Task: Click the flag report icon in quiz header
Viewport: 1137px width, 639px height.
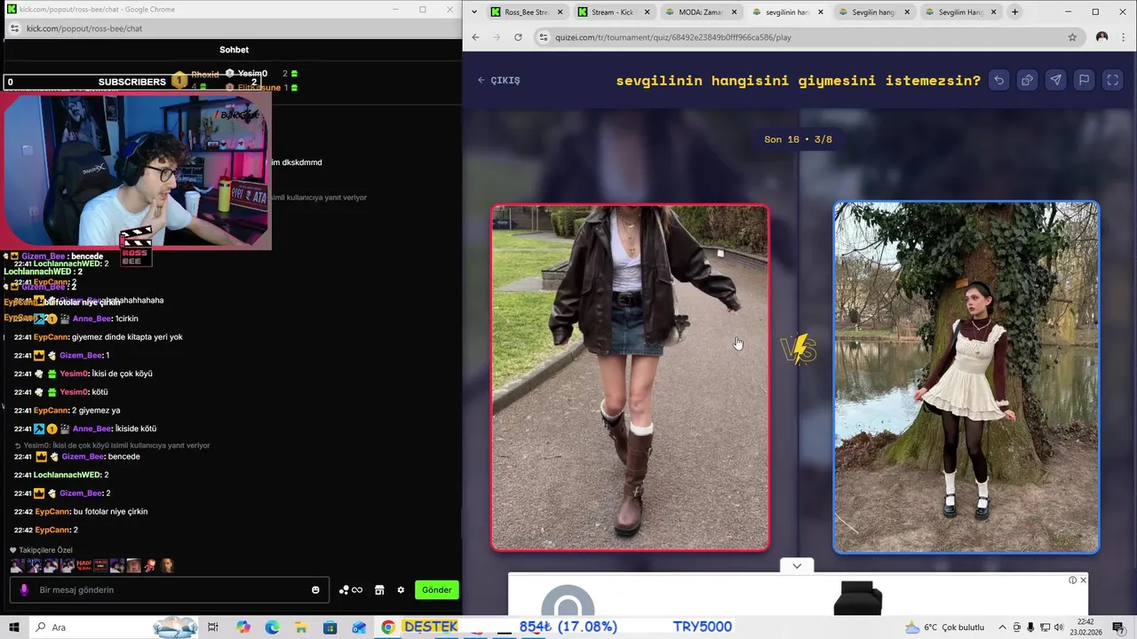Action: click(1084, 80)
